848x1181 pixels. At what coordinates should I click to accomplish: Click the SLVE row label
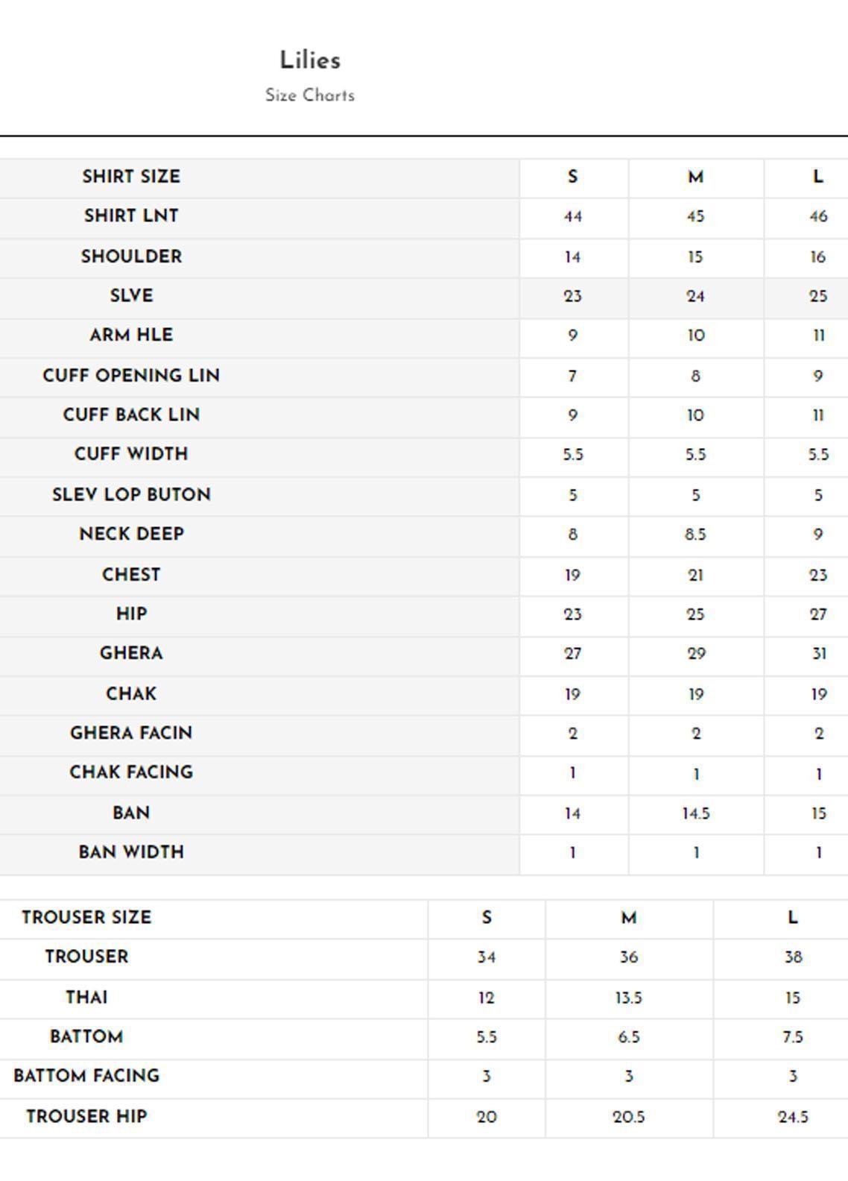click(131, 296)
